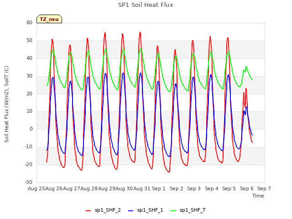The height and width of the screenshot is (219, 292).
Task: Select the SP1 Soil Heat Flux chart title
Action: pos(146,5)
